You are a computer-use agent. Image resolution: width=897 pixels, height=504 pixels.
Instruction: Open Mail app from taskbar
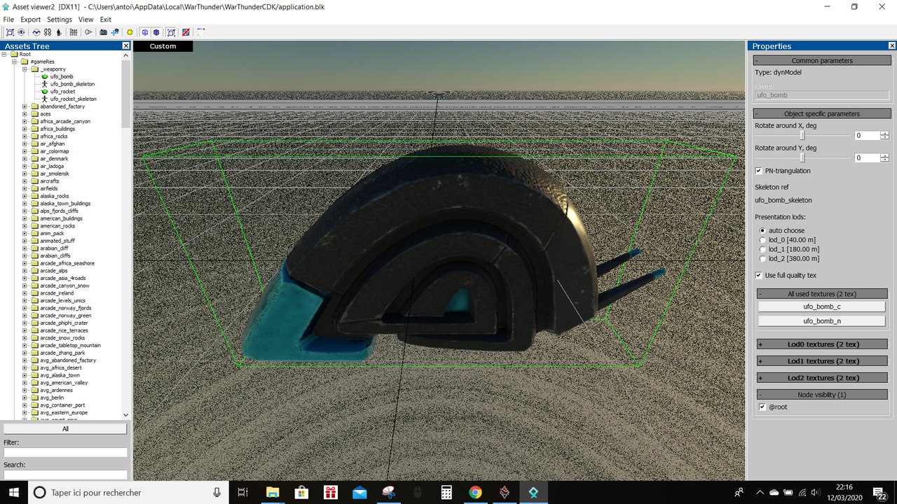[x=360, y=493]
